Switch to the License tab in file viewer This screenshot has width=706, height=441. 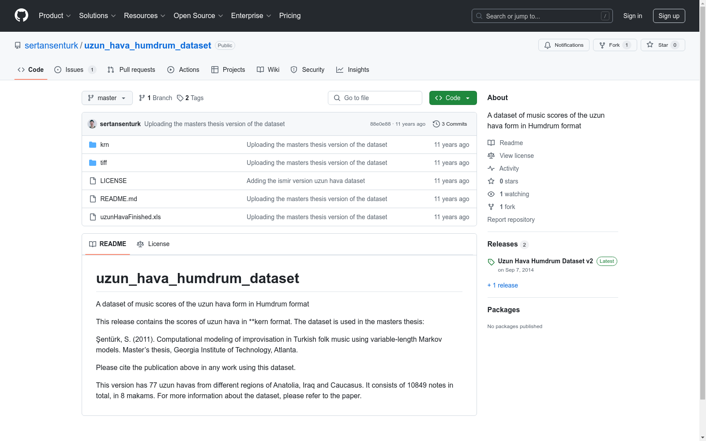tap(153, 244)
